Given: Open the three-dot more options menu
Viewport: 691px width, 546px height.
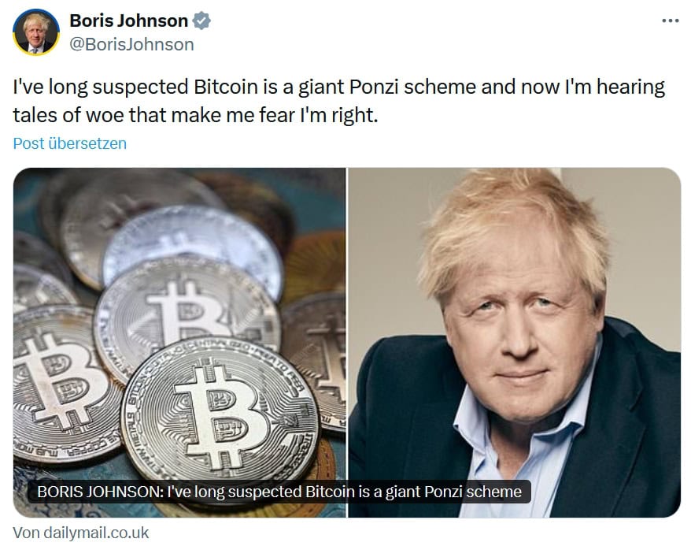Looking at the screenshot, I should 671,20.
